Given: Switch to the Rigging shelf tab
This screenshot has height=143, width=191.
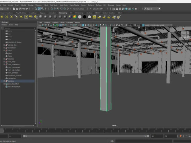Looking at the screenshot, I should click(43, 13).
